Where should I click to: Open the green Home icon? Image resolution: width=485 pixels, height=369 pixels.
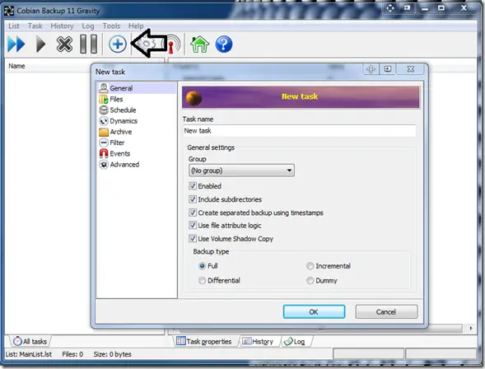tap(199, 44)
